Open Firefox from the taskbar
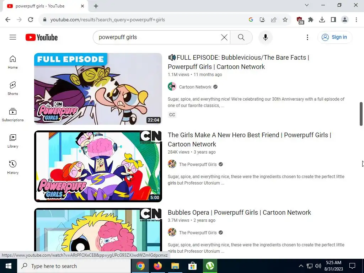The image size is (364, 273). [157, 266]
